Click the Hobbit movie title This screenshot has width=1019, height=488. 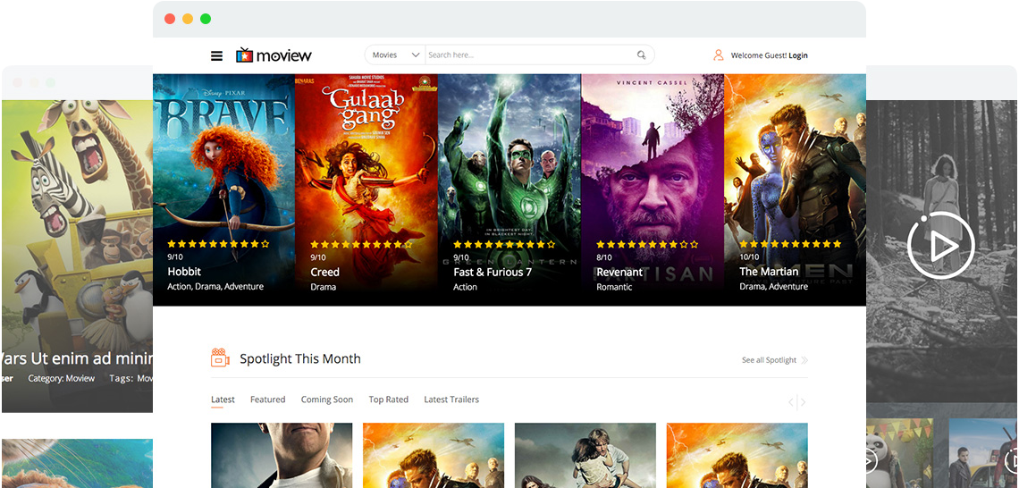[184, 272]
